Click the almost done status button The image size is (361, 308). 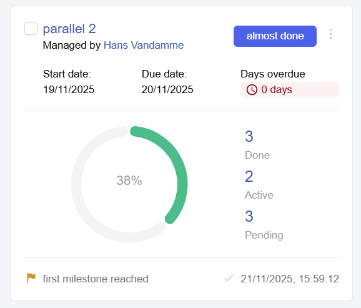tap(275, 36)
